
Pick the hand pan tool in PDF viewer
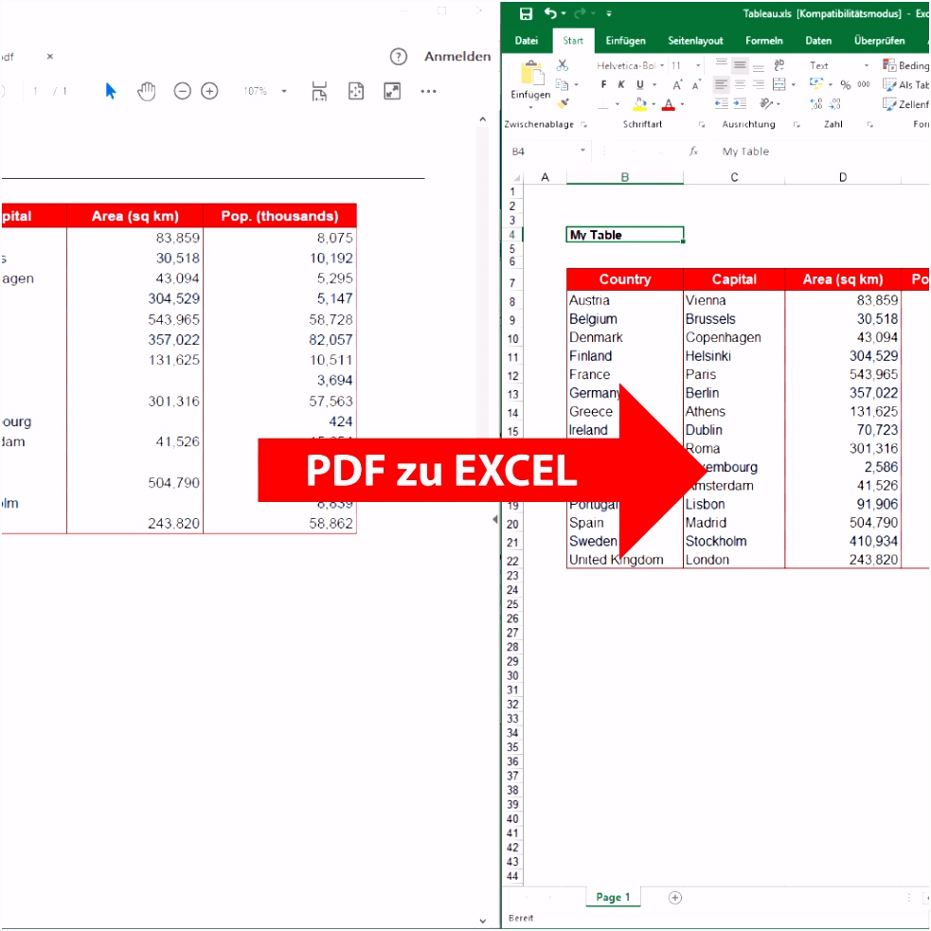(147, 92)
